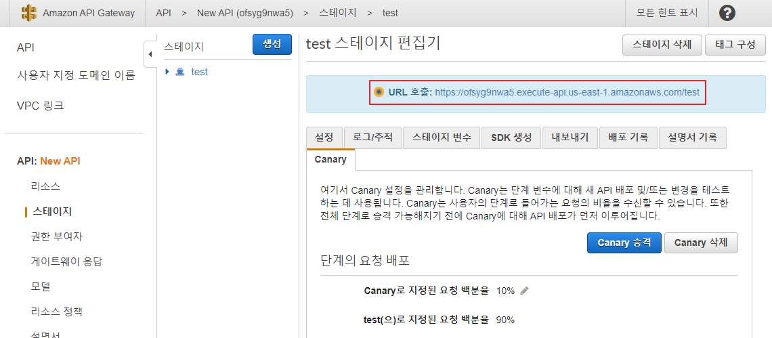Open 리소스 정책 in sidebar
The width and height of the screenshot is (772, 338).
click(x=56, y=312)
